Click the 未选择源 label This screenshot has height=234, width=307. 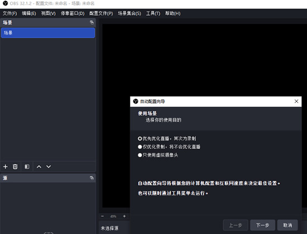[109, 228]
